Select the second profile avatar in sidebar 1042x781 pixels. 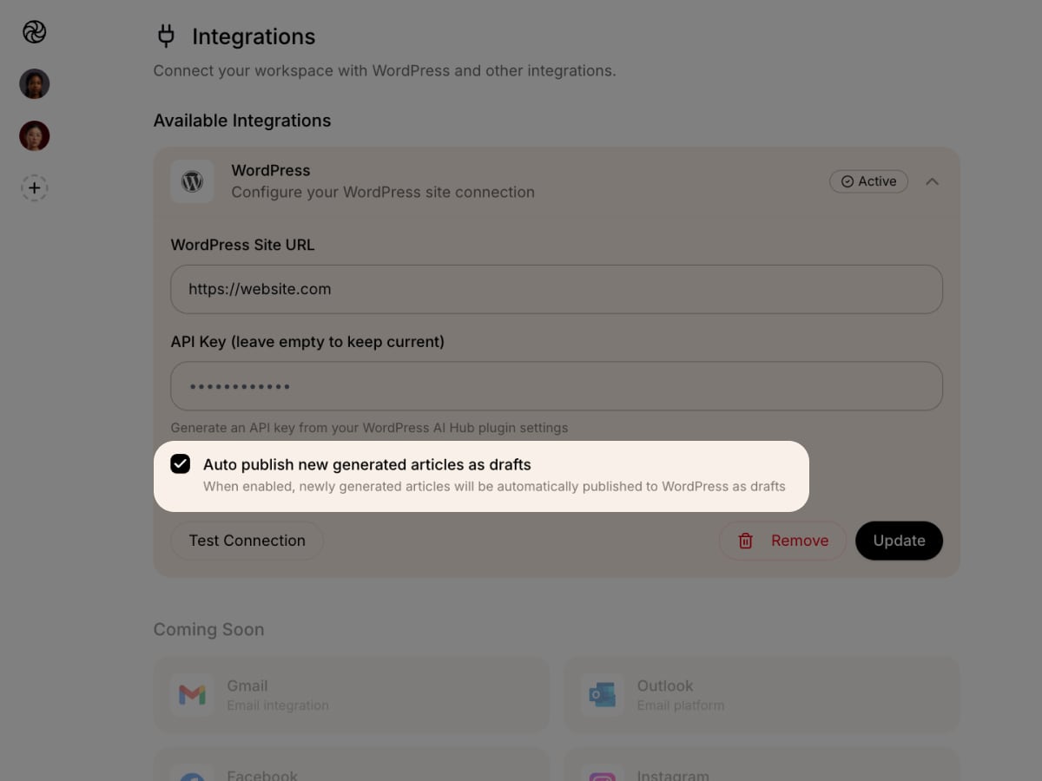coord(34,135)
